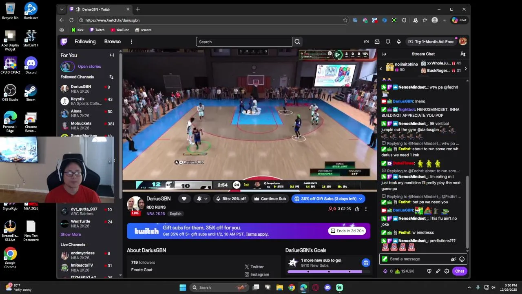Open the Kick bookmark

77,30
